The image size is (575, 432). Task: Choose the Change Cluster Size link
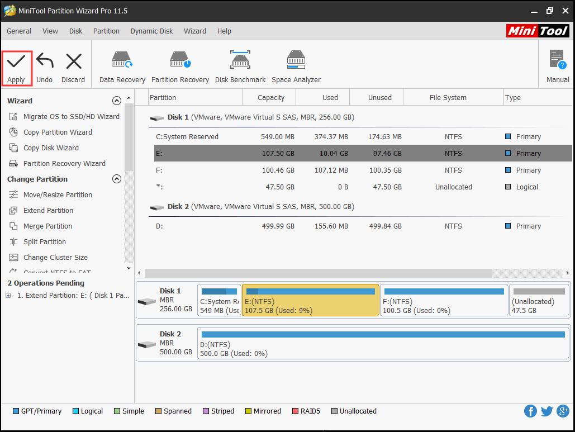pyautogui.click(x=55, y=258)
